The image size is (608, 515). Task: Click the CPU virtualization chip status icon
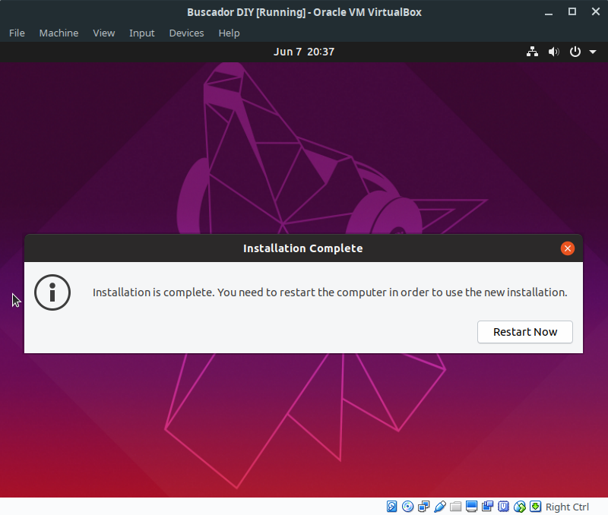point(503,507)
